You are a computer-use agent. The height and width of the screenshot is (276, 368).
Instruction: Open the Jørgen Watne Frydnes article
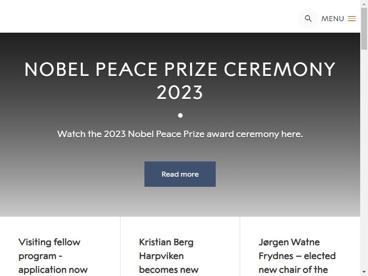point(297,256)
